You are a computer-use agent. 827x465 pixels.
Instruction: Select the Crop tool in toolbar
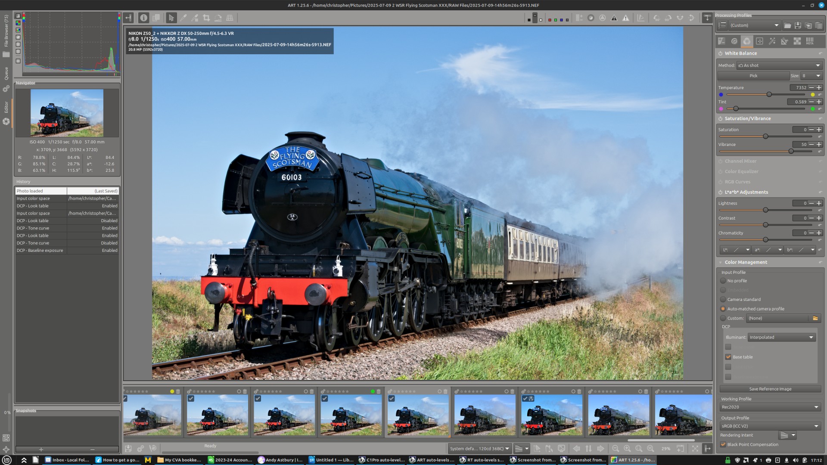206,18
